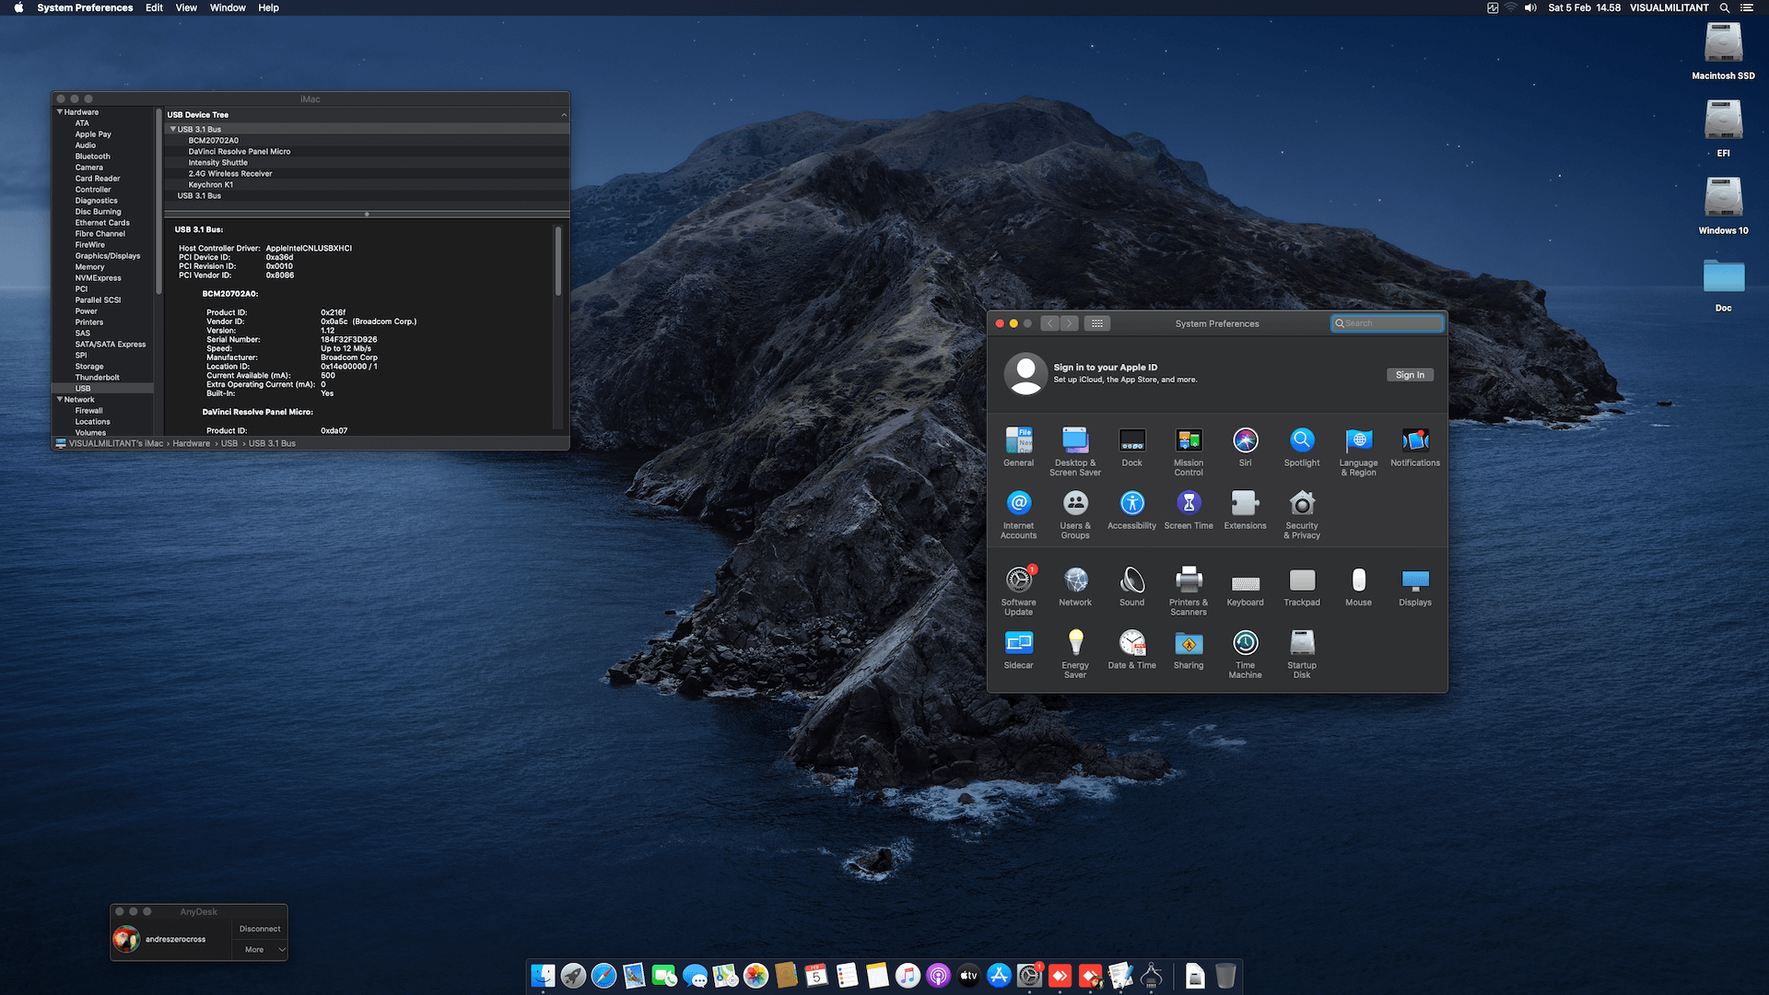This screenshot has height=995, width=1769.
Task: Disconnect the AnyDesk session
Action: 260,929
